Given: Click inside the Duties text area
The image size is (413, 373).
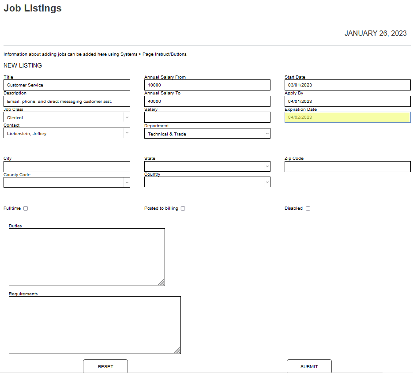Looking at the screenshot, I should (86, 257).
